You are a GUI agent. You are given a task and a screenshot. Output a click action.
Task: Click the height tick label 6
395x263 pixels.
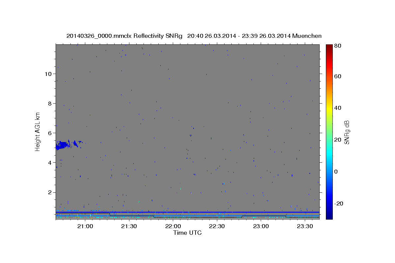point(50,133)
